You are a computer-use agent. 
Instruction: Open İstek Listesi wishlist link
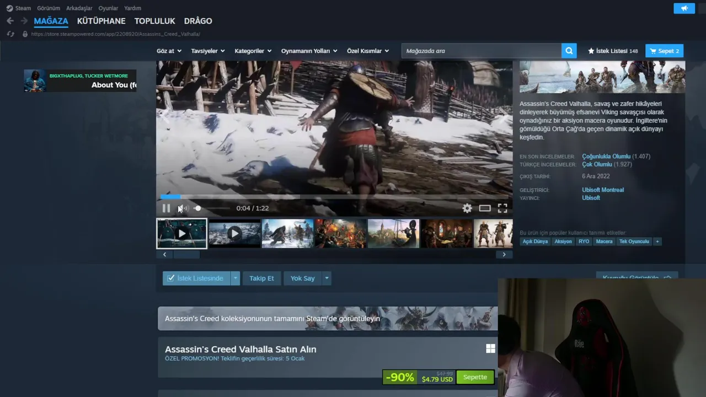[x=613, y=51]
